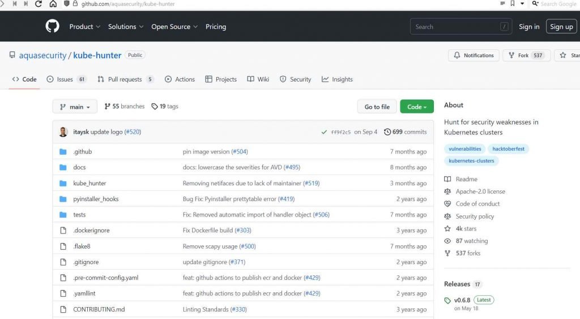580x319 pixels.
Task: Click the history clock icon by 699 commits
Action: tap(387, 132)
